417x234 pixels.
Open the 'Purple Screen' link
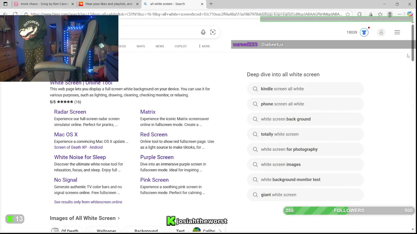[x=157, y=157]
